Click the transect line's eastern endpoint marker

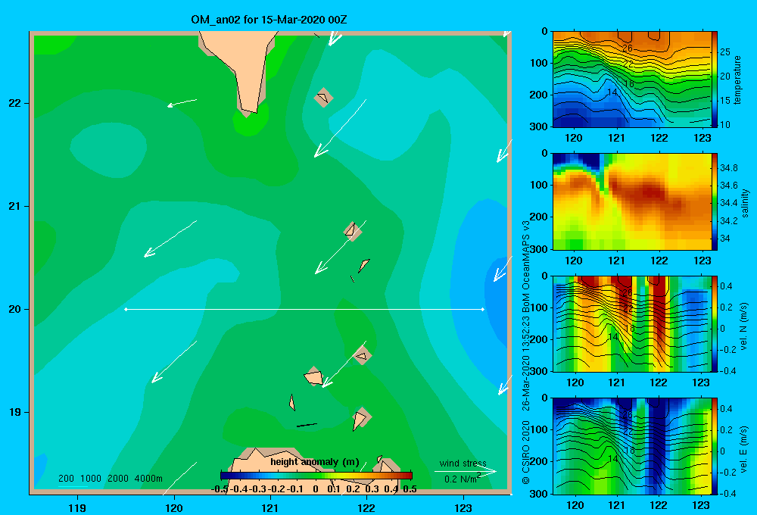click(483, 309)
